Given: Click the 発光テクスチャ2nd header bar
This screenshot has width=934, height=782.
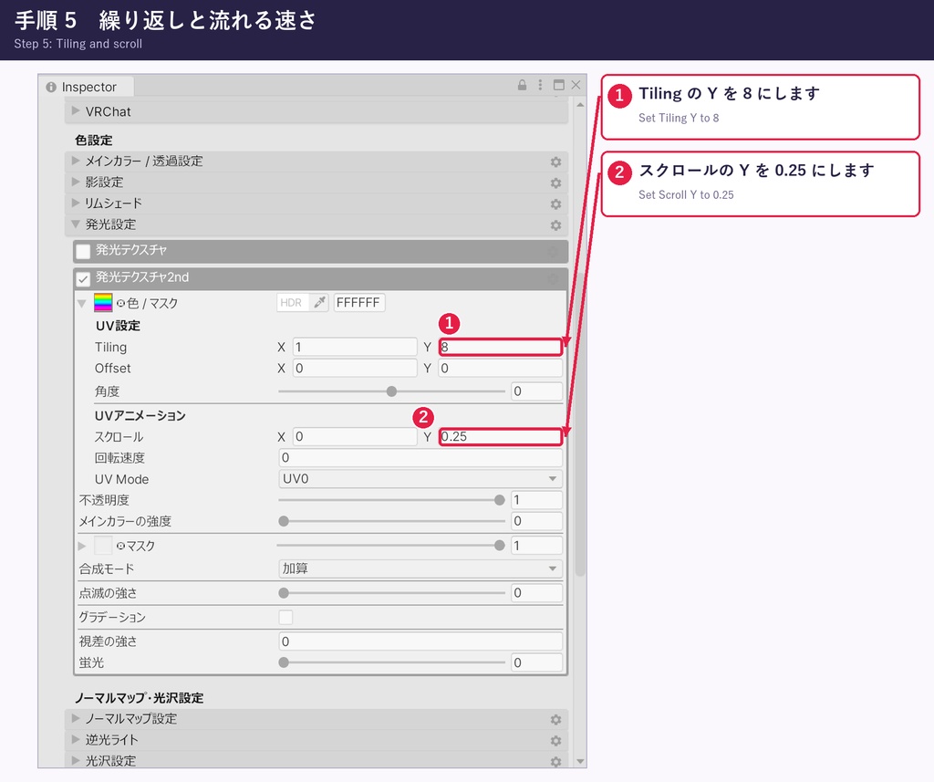Looking at the screenshot, I should [x=320, y=278].
